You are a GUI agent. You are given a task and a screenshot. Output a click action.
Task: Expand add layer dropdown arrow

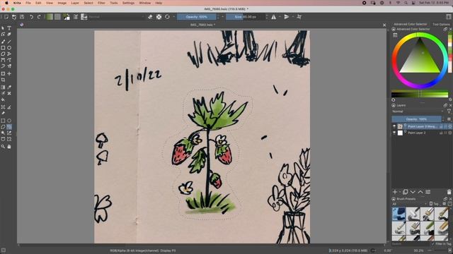coord(400,192)
